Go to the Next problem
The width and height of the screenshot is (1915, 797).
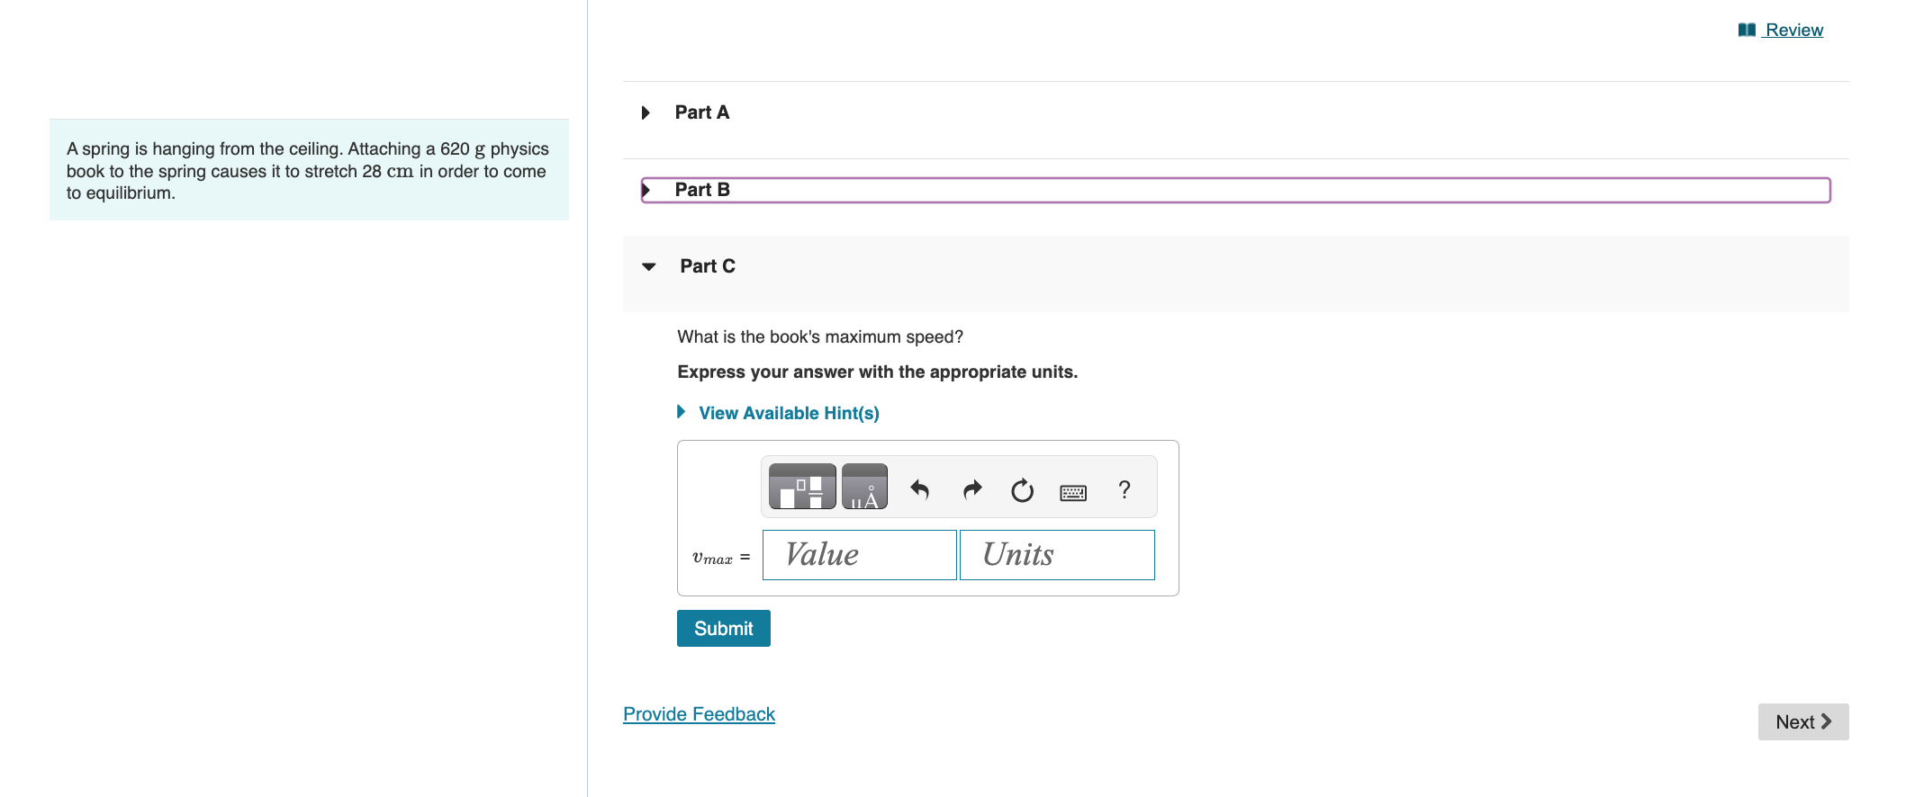(x=1803, y=721)
